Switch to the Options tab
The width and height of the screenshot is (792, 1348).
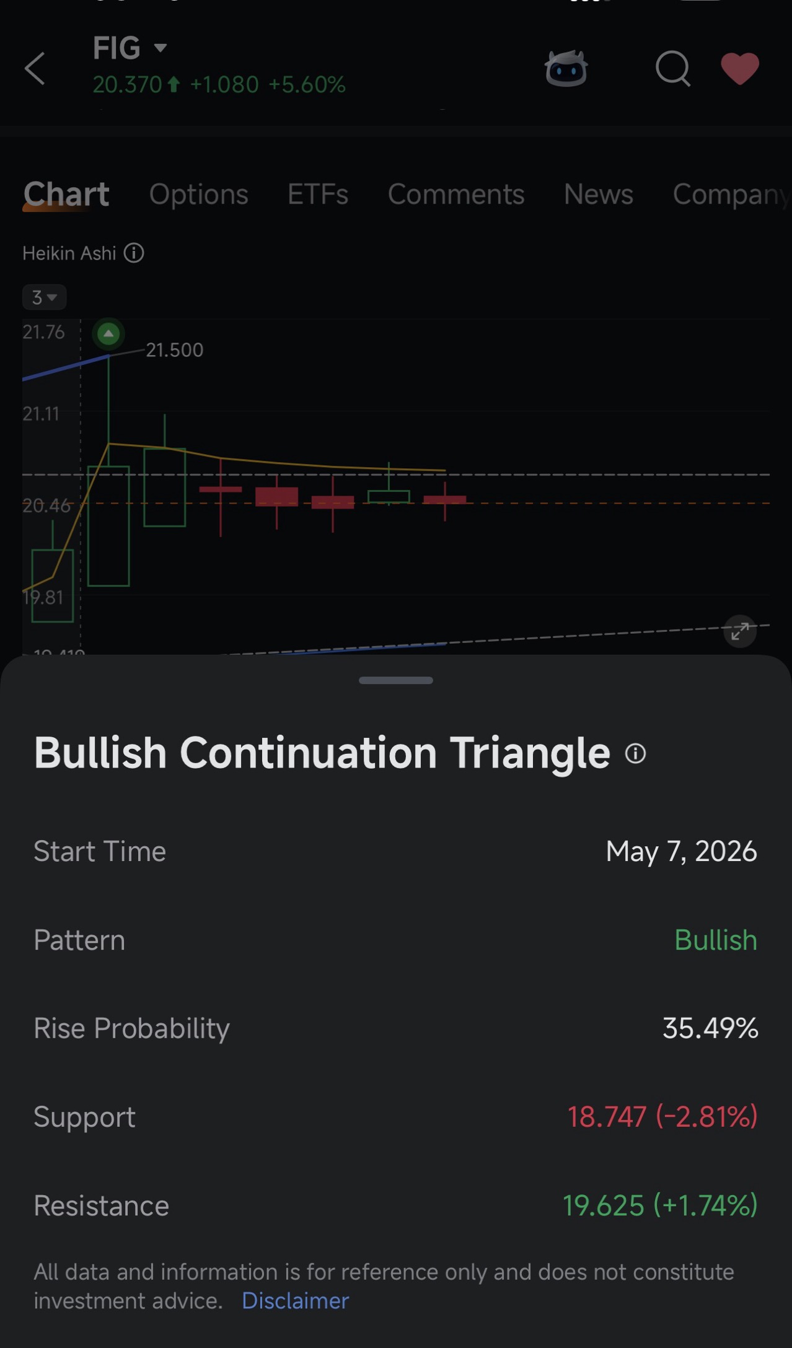[199, 195]
